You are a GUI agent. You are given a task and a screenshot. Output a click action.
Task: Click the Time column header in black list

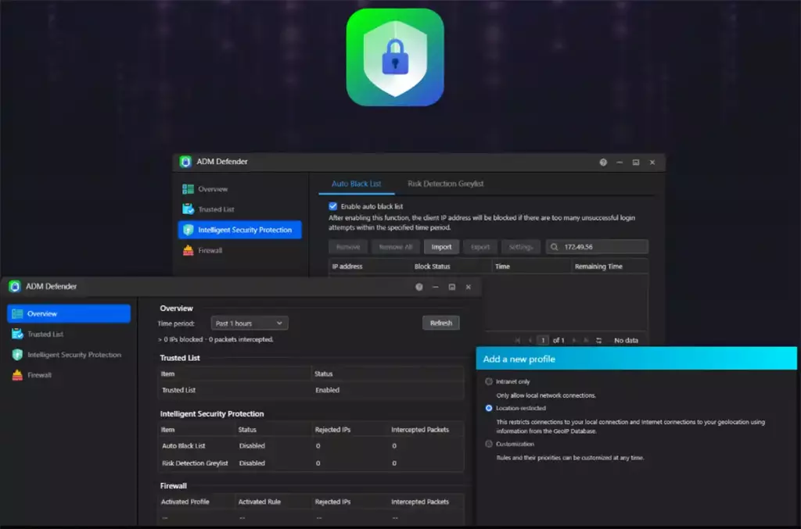(x=531, y=266)
